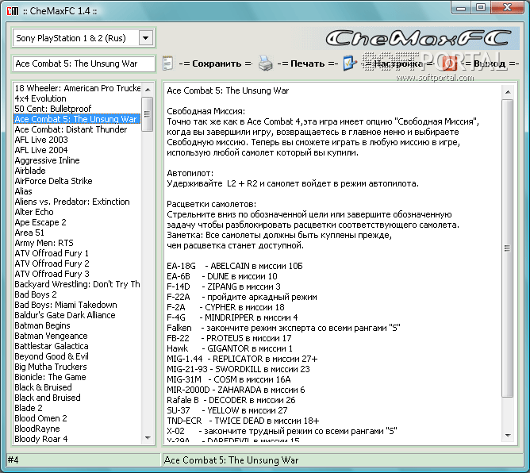Pick AirForce Delta Strike
Screen dimensions: 530x473
pos(77,181)
